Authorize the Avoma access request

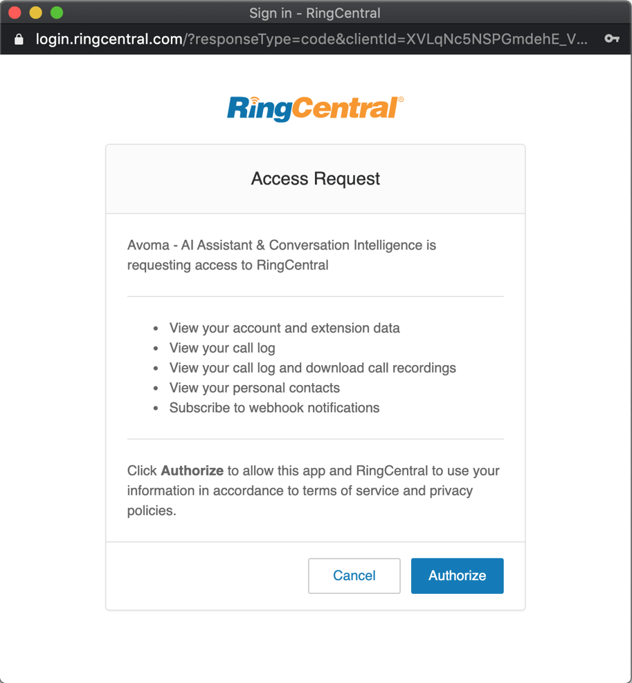click(457, 576)
